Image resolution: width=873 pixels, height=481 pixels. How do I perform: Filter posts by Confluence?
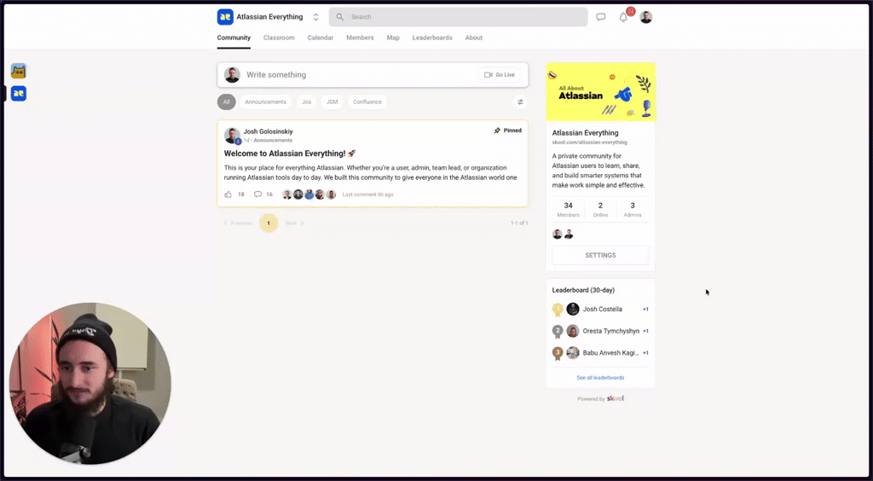[x=367, y=101]
